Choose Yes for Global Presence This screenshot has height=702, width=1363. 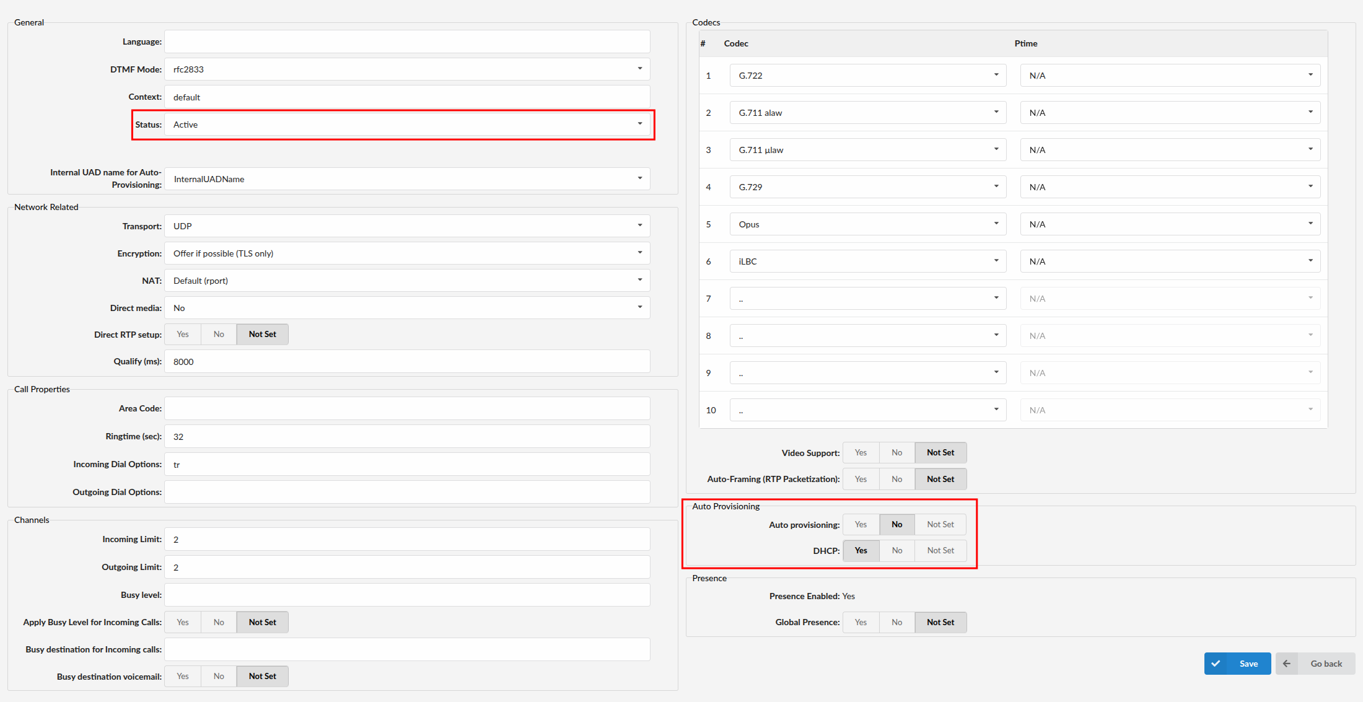tap(861, 623)
